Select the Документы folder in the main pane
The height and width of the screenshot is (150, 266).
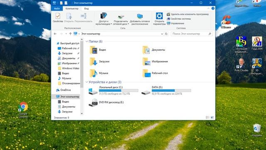[x=154, y=50]
